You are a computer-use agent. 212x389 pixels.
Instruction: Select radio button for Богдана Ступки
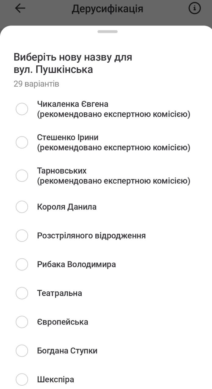tap(22, 351)
